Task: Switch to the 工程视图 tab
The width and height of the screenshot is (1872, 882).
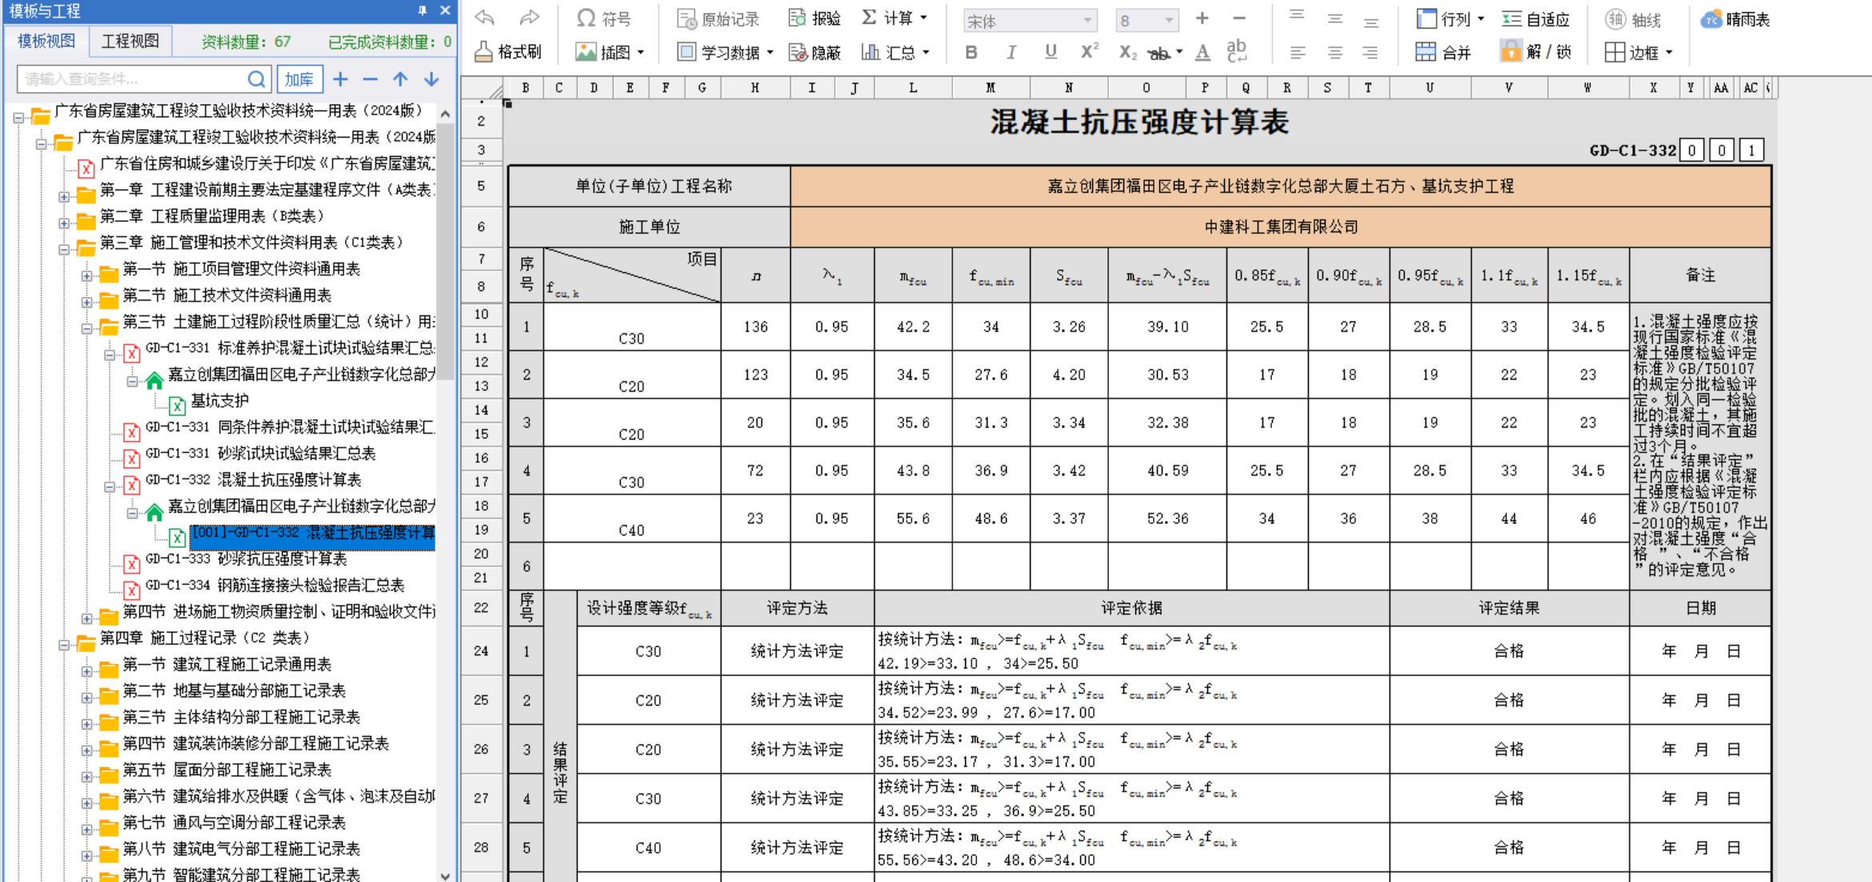Action: pos(129,40)
